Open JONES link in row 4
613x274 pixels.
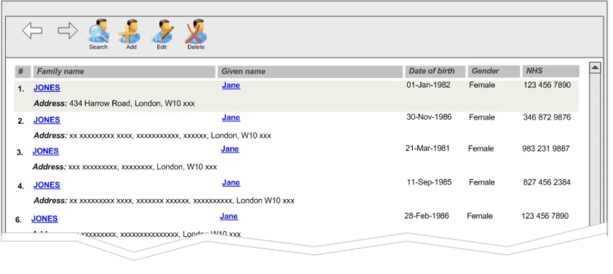(47, 185)
